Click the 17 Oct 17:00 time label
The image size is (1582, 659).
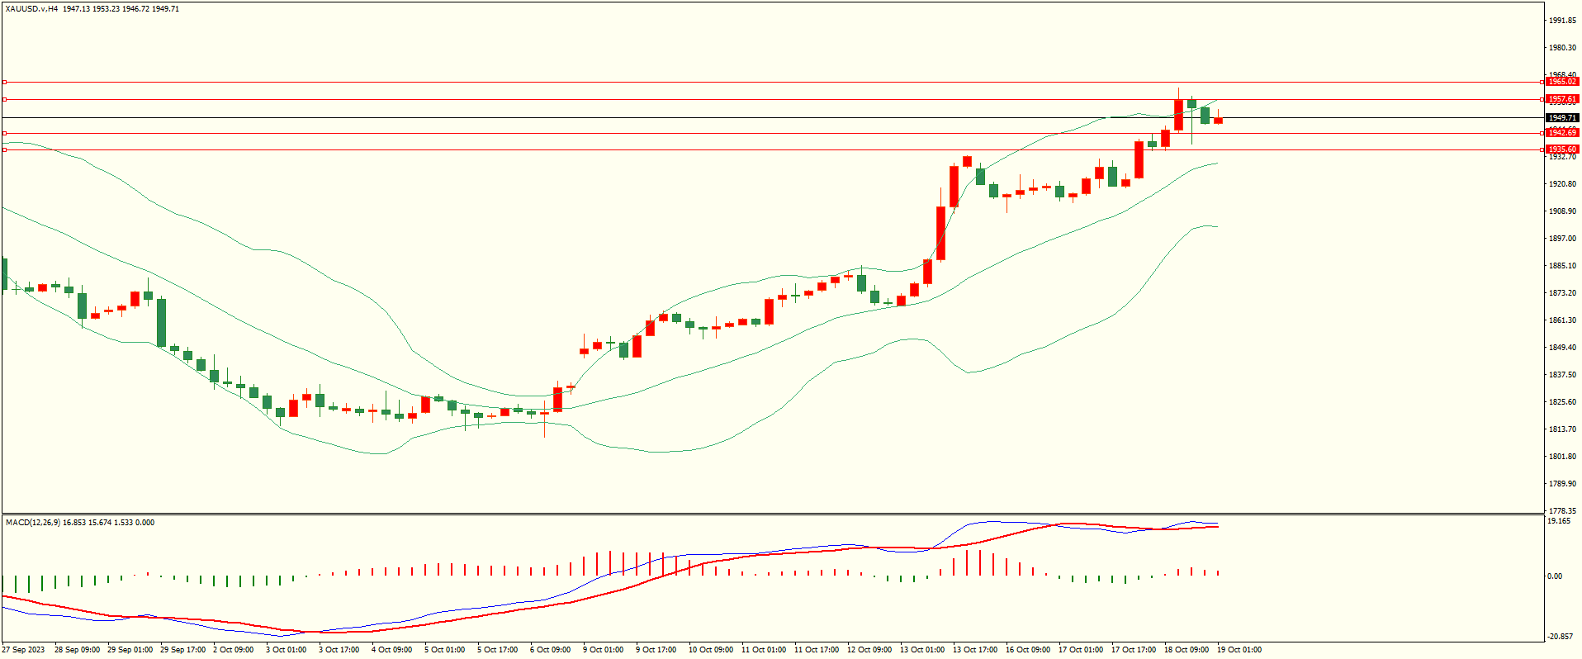1134,650
